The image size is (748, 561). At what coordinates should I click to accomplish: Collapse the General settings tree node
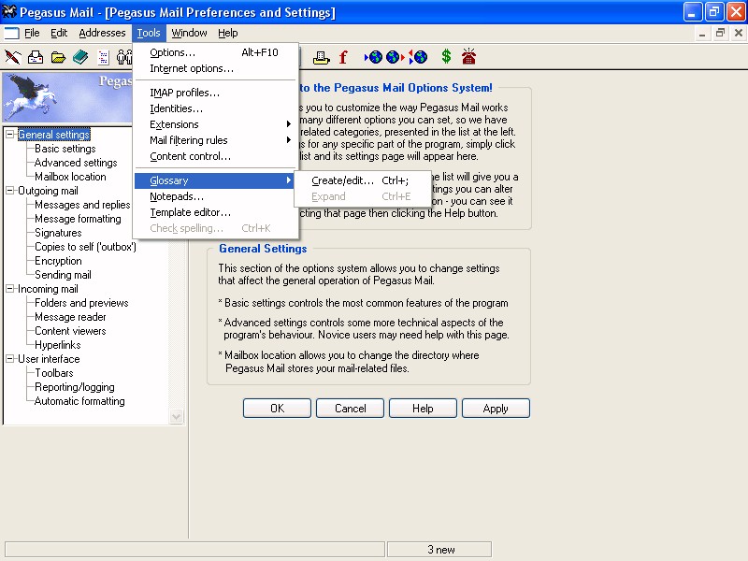tap(9, 135)
